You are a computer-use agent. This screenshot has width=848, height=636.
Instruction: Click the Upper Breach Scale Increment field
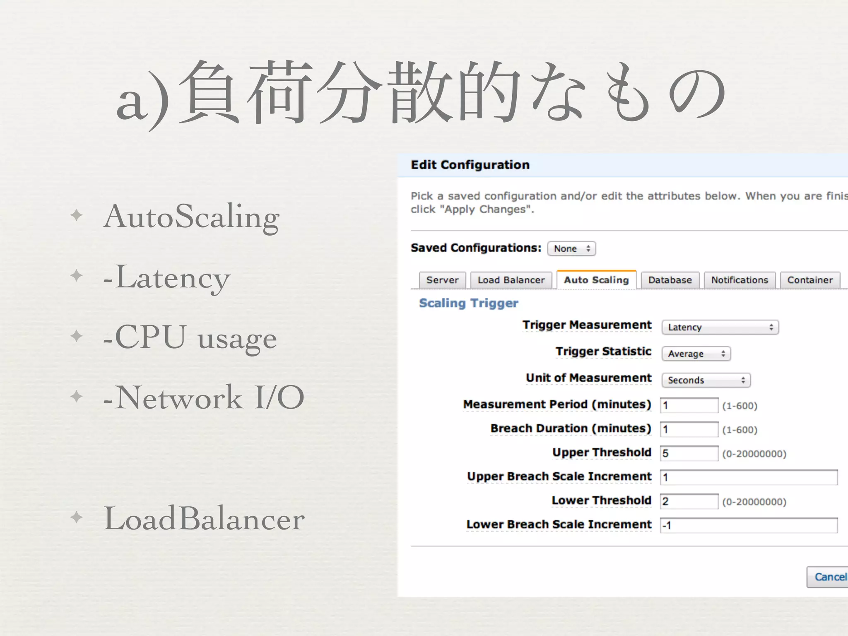(749, 477)
